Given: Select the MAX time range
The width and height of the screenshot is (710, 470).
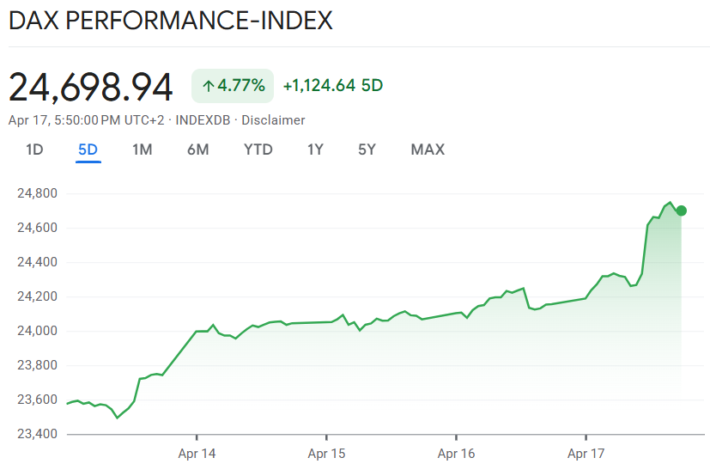Looking at the screenshot, I should tap(428, 150).
